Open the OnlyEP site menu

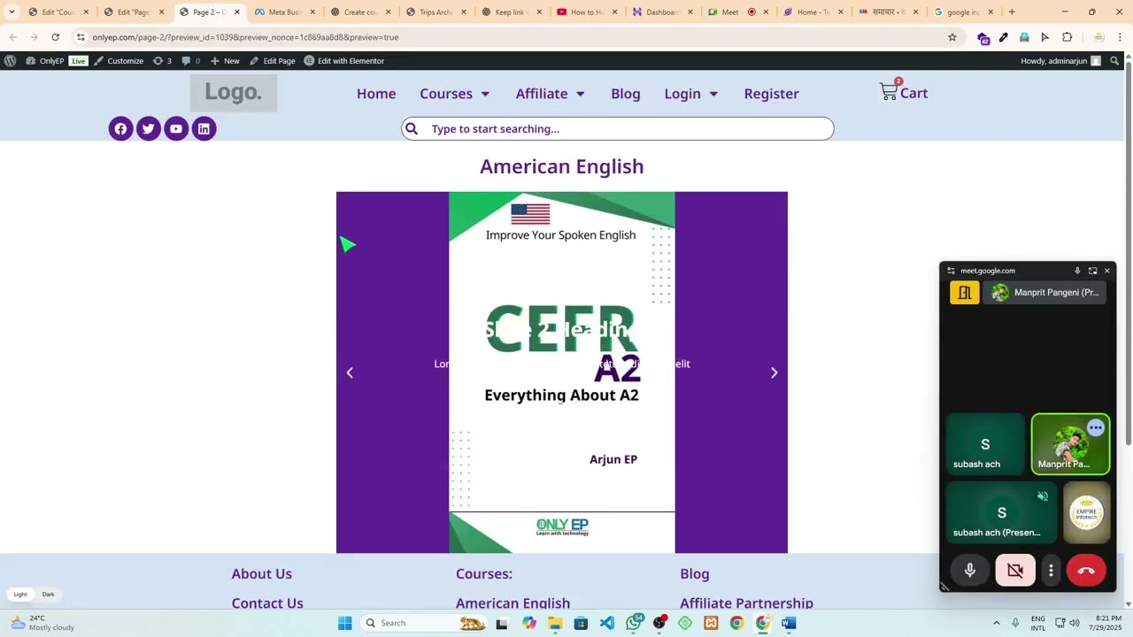click(x=45, y=61)
